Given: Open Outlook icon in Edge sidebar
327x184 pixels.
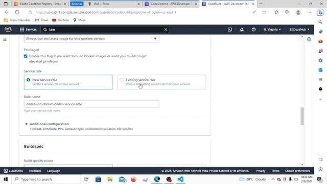Looking at the screenshot, I should [x=320, y=70].
